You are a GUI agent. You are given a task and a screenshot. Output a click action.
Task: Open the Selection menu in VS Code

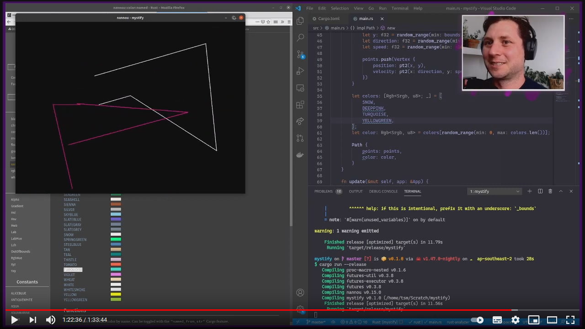point(340,8)
